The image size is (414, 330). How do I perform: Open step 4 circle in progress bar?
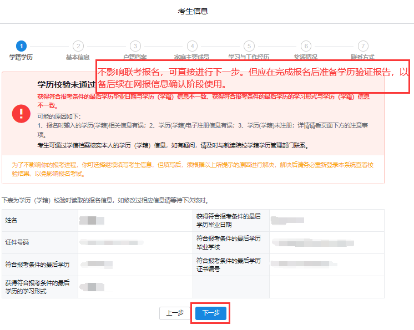tap(192, 46)
